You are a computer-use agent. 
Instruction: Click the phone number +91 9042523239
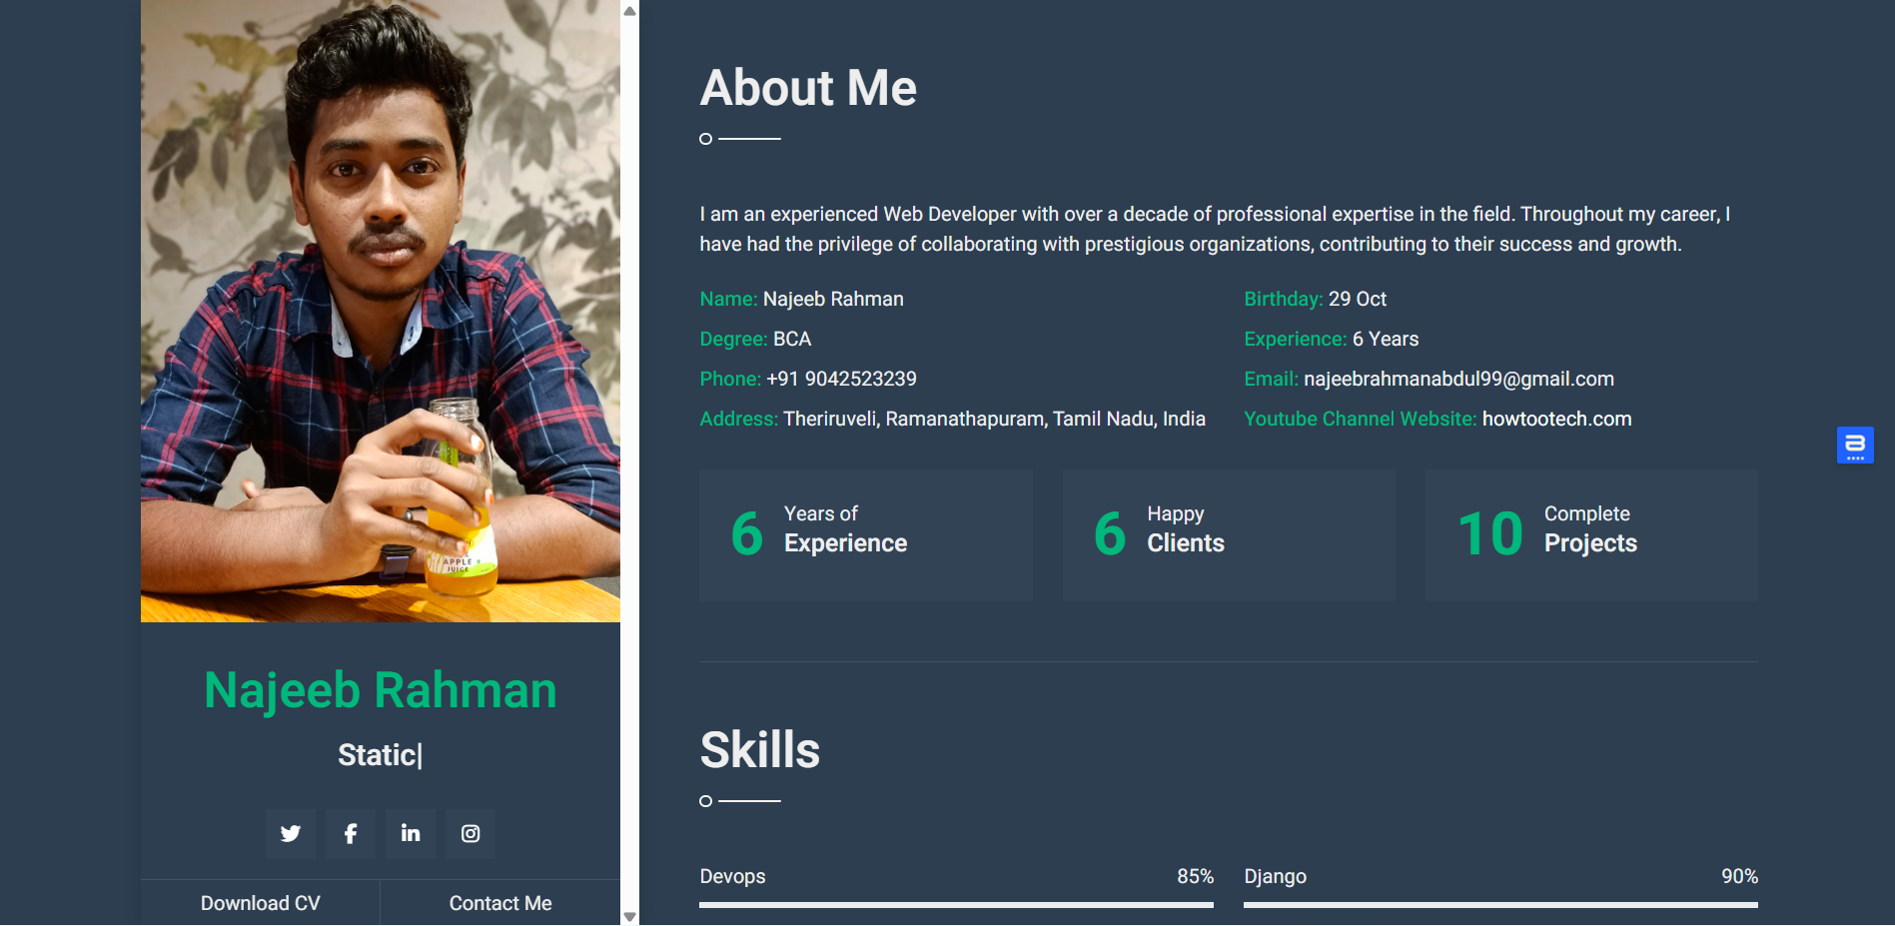click(841, 380)
